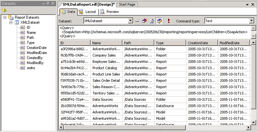
Task: Click the results grid scroll up arrow
Action: click(253, 43)
